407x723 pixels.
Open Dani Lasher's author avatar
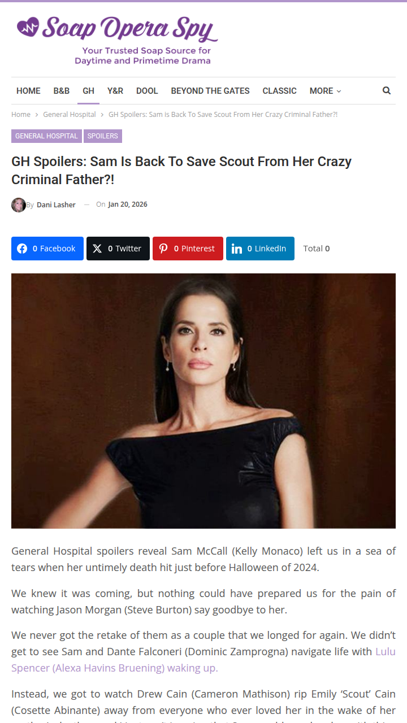[19, 205]
